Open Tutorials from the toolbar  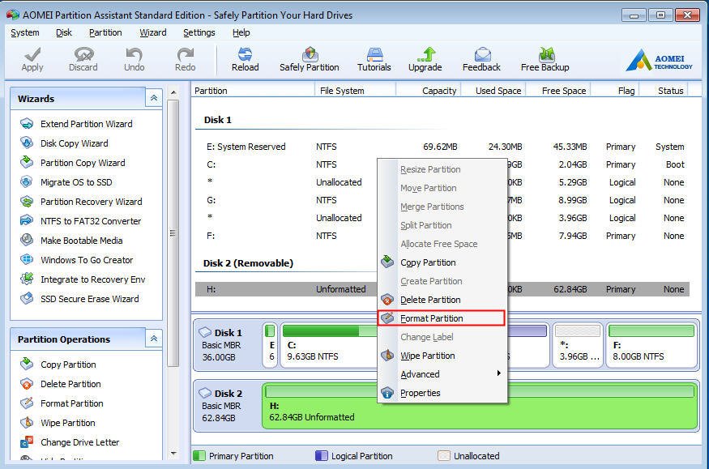point(374,59)
